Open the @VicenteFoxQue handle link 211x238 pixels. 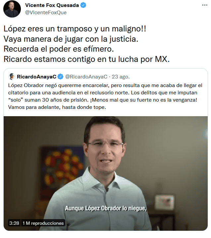(46, 13)
